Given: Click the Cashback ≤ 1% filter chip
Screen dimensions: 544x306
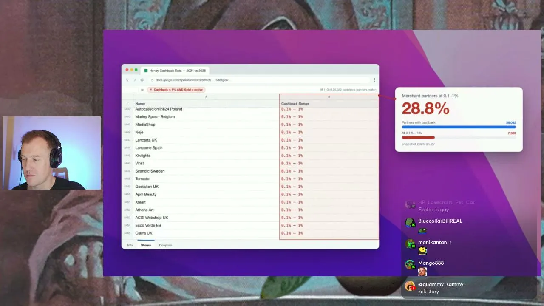Looking at the screenshot, I should [176, 90].
